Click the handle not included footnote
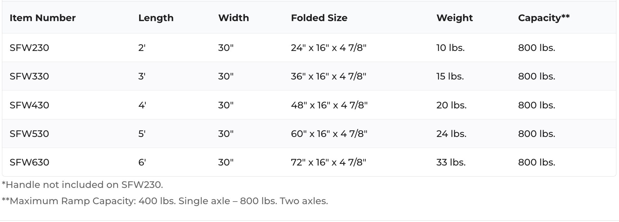The height and width of the screenshot is (222, 619). 82,185
